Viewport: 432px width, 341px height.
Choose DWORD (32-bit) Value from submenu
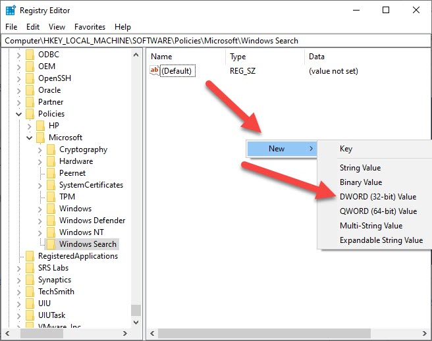point(377,197)
